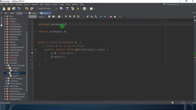Image resolution: width=196 pixels, height=110 pixels.
Task: Click the Stop Macro Recording icon
Action: [x=115, y=16]
